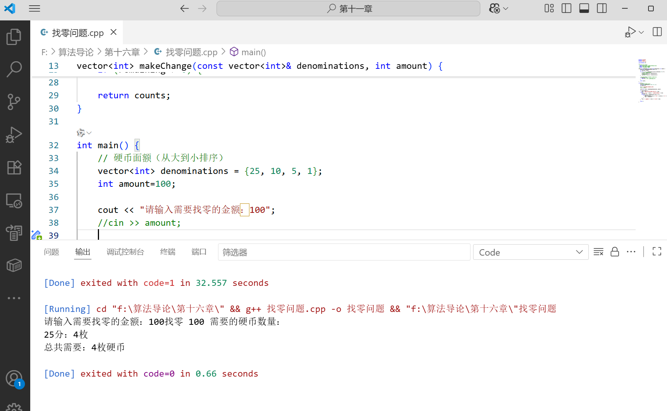Split the editor to the right
The height and width of the screenshot is (411, 667).
(x=657, y=32)
